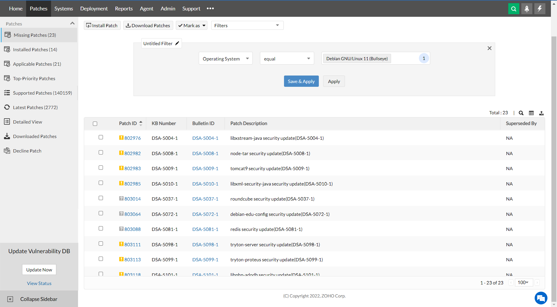The width and height of the screenshot is (557, 307).
Task: Open the Systems tab in top navigation
Action: coord(64,9)
